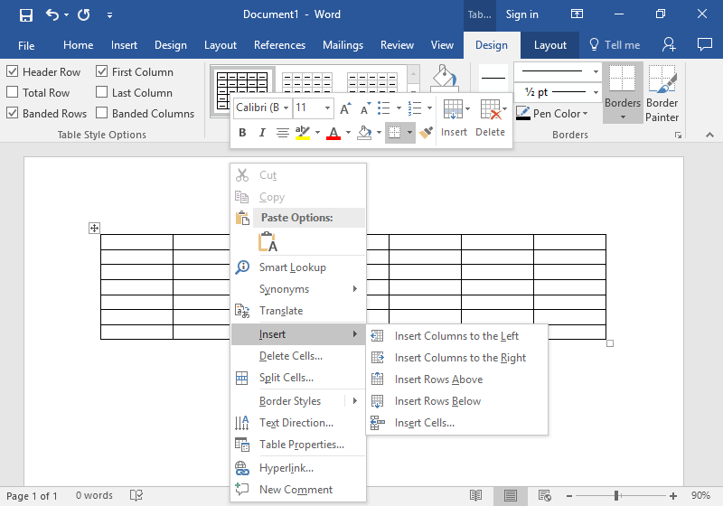The width and height of the screenshot is (723, 506).
Task: Click the Save icon in title bar
Action: (26, 14)
